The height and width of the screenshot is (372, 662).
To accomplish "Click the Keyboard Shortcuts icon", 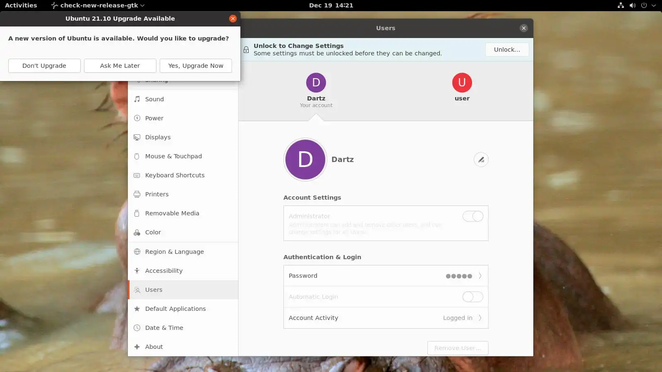I will tap(137, 175).
